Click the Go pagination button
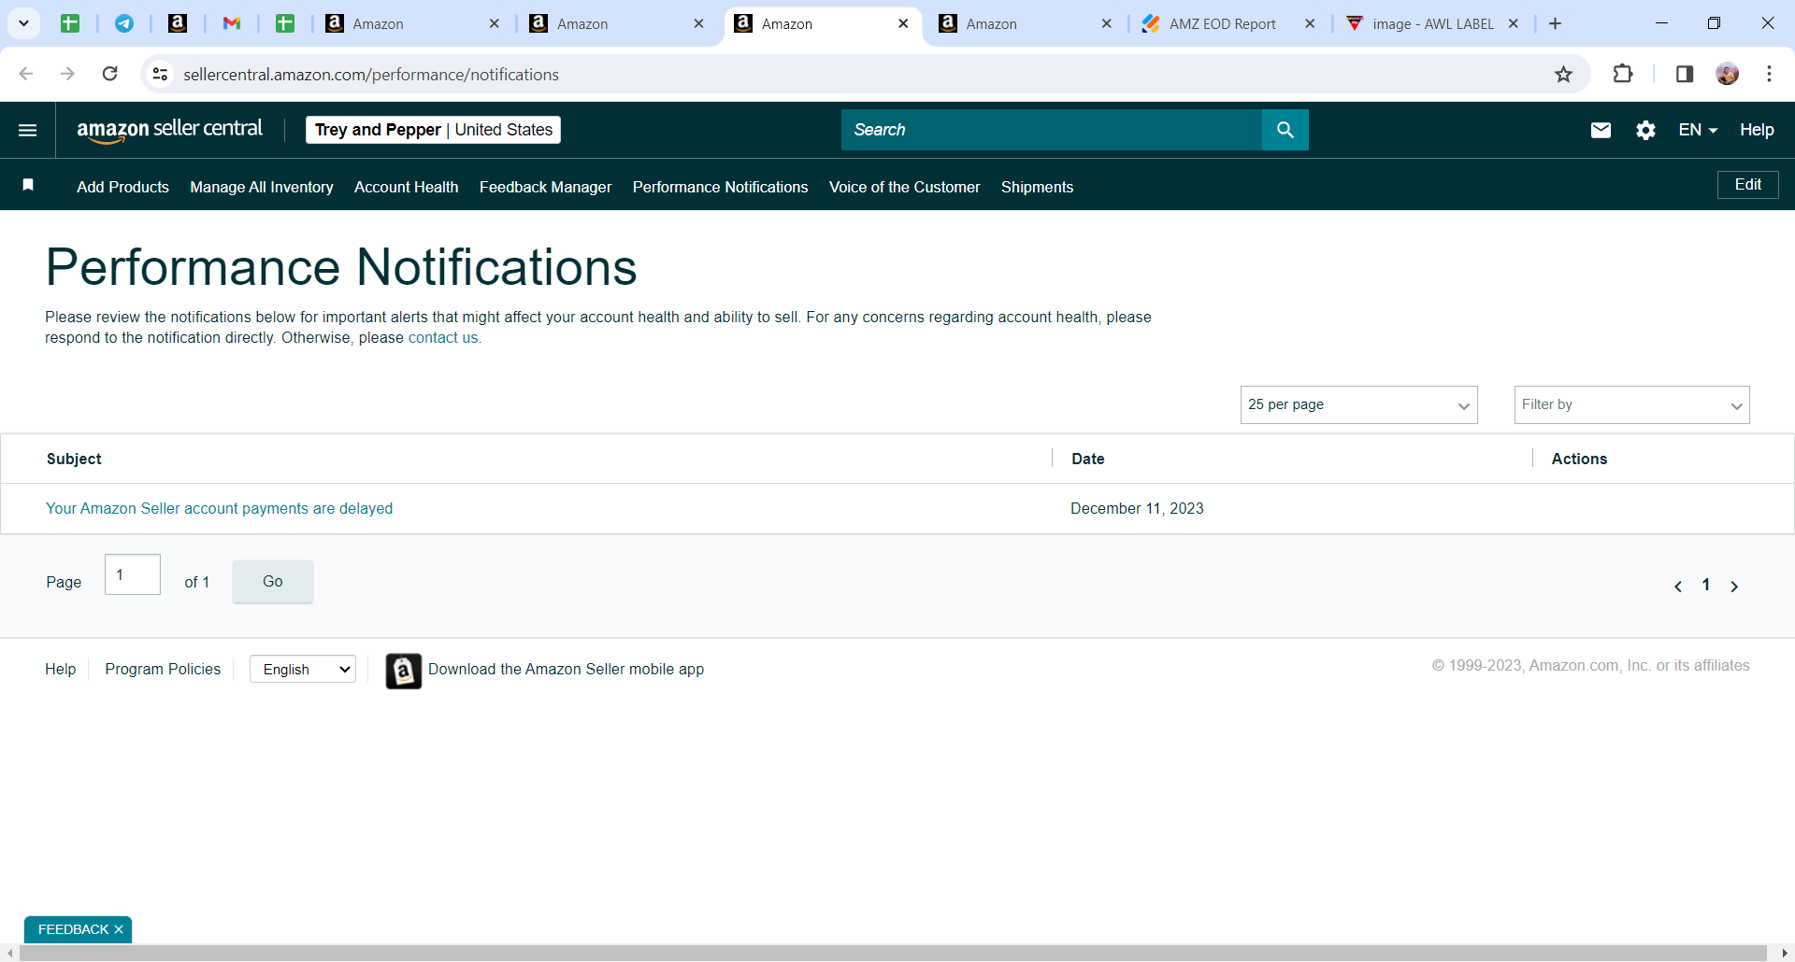This screenshot has width=1795, height=962. [x=272, y=581]
